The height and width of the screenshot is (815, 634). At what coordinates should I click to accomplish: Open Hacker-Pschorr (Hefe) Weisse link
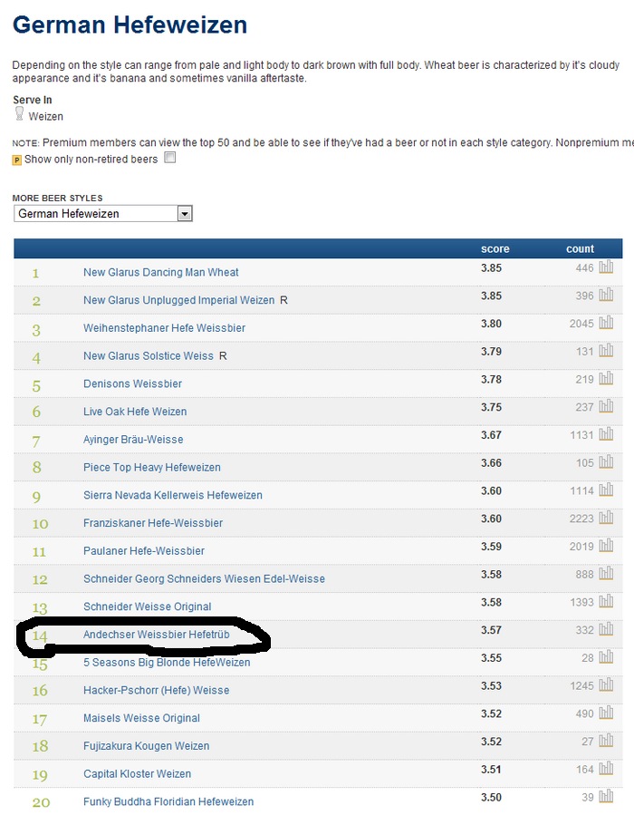[157, 690]
